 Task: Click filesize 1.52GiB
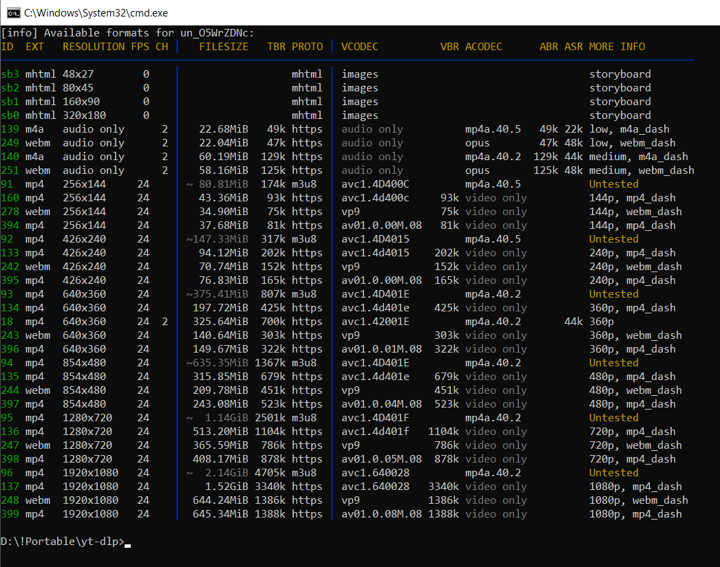(227, 487)
